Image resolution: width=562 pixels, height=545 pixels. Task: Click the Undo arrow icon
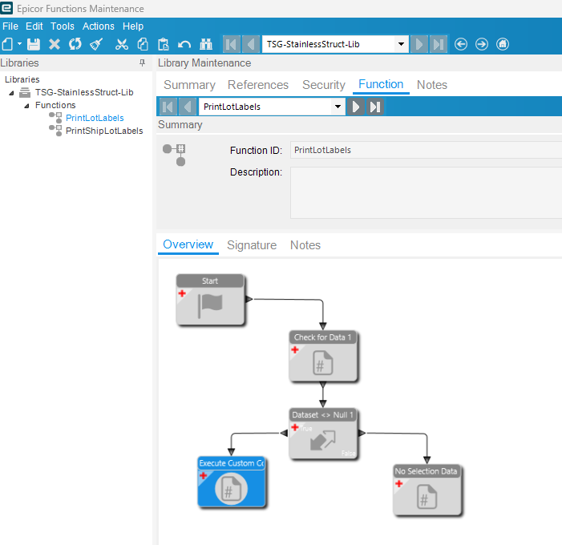pos(184,44)
